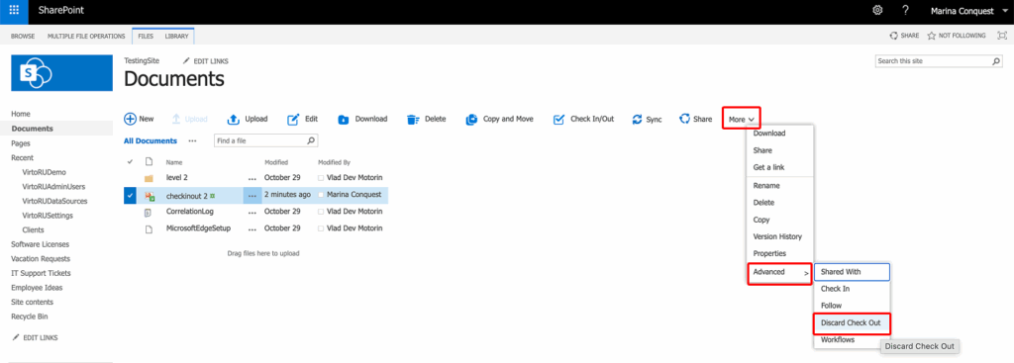This screenshot has height=363, width=1014.
Task: Open MULTIPLE FILE OPERATIONS tab
Action: click(x=86, y=37)
